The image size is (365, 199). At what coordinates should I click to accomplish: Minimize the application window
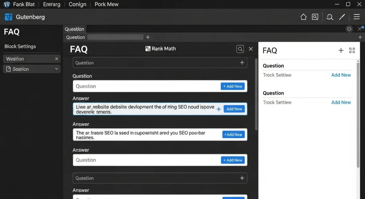point(337,4)
